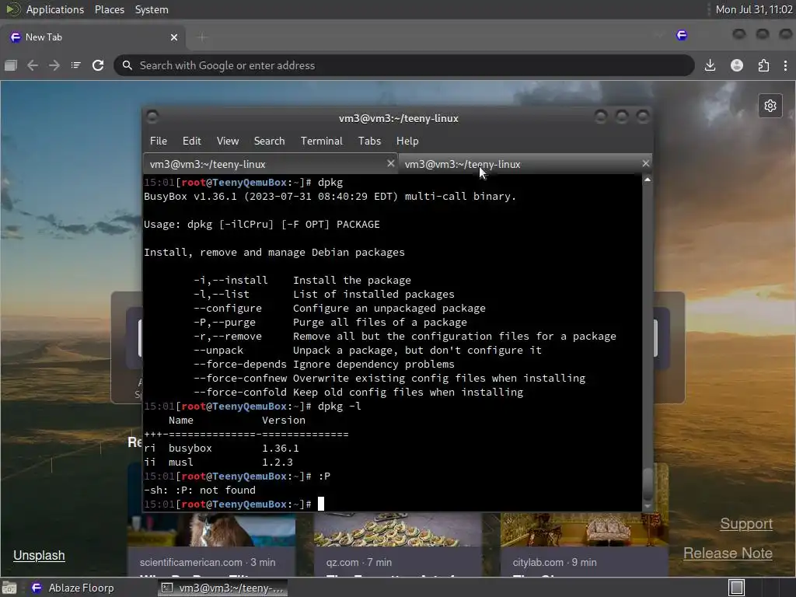Viewport: 796px width, 597px height.
Task: Open the Release Note link
Action: (728, 553)
